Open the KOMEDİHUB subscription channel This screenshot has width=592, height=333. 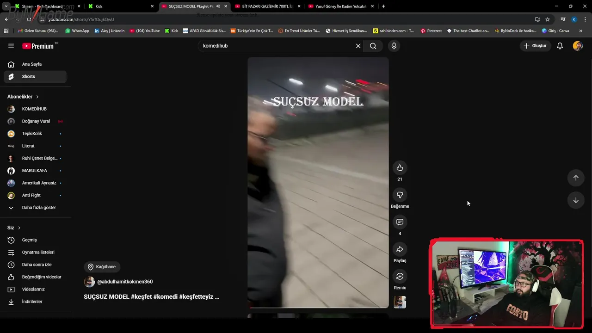coord(35,109)
